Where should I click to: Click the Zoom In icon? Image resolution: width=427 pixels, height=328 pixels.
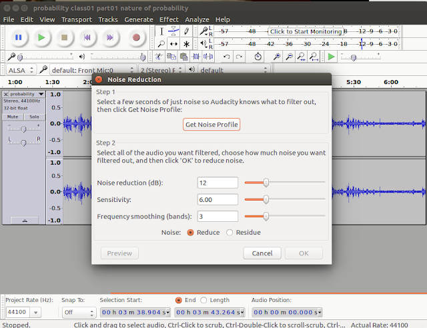point(277,57)
